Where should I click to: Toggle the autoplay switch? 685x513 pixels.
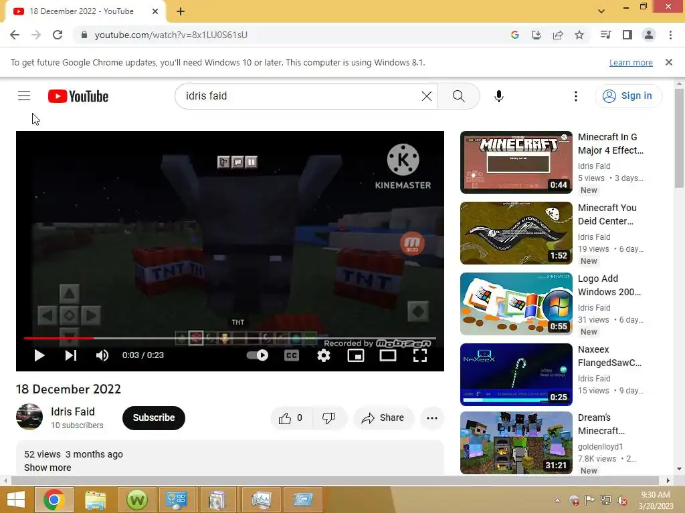pos(258,355)
